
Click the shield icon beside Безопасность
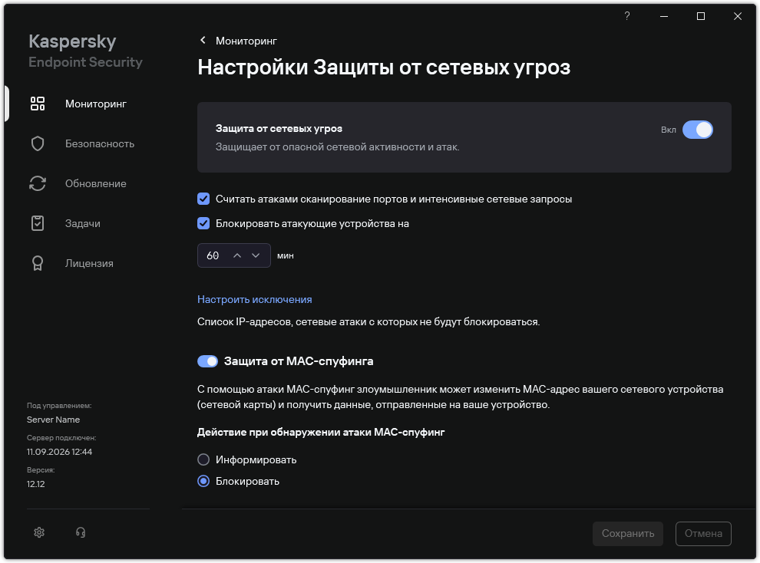(38, 143)
